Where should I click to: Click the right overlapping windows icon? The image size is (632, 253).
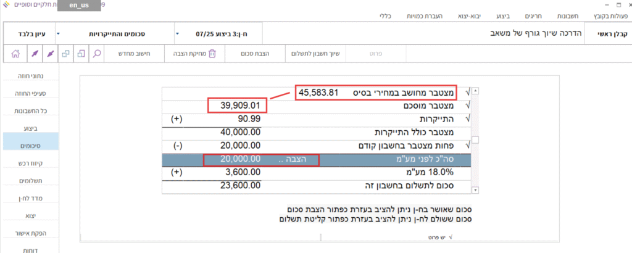[x=81, y=54]
